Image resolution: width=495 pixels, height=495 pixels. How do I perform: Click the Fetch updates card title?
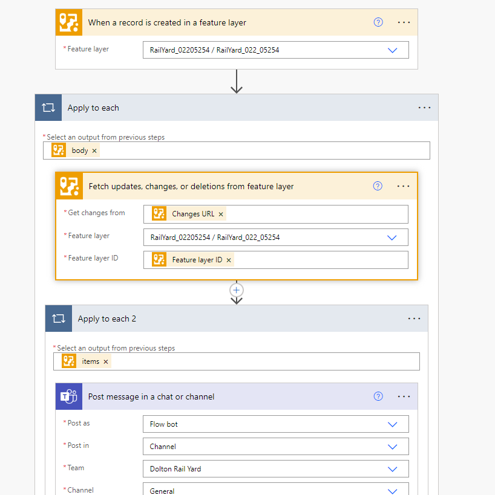tap(191, 187)
